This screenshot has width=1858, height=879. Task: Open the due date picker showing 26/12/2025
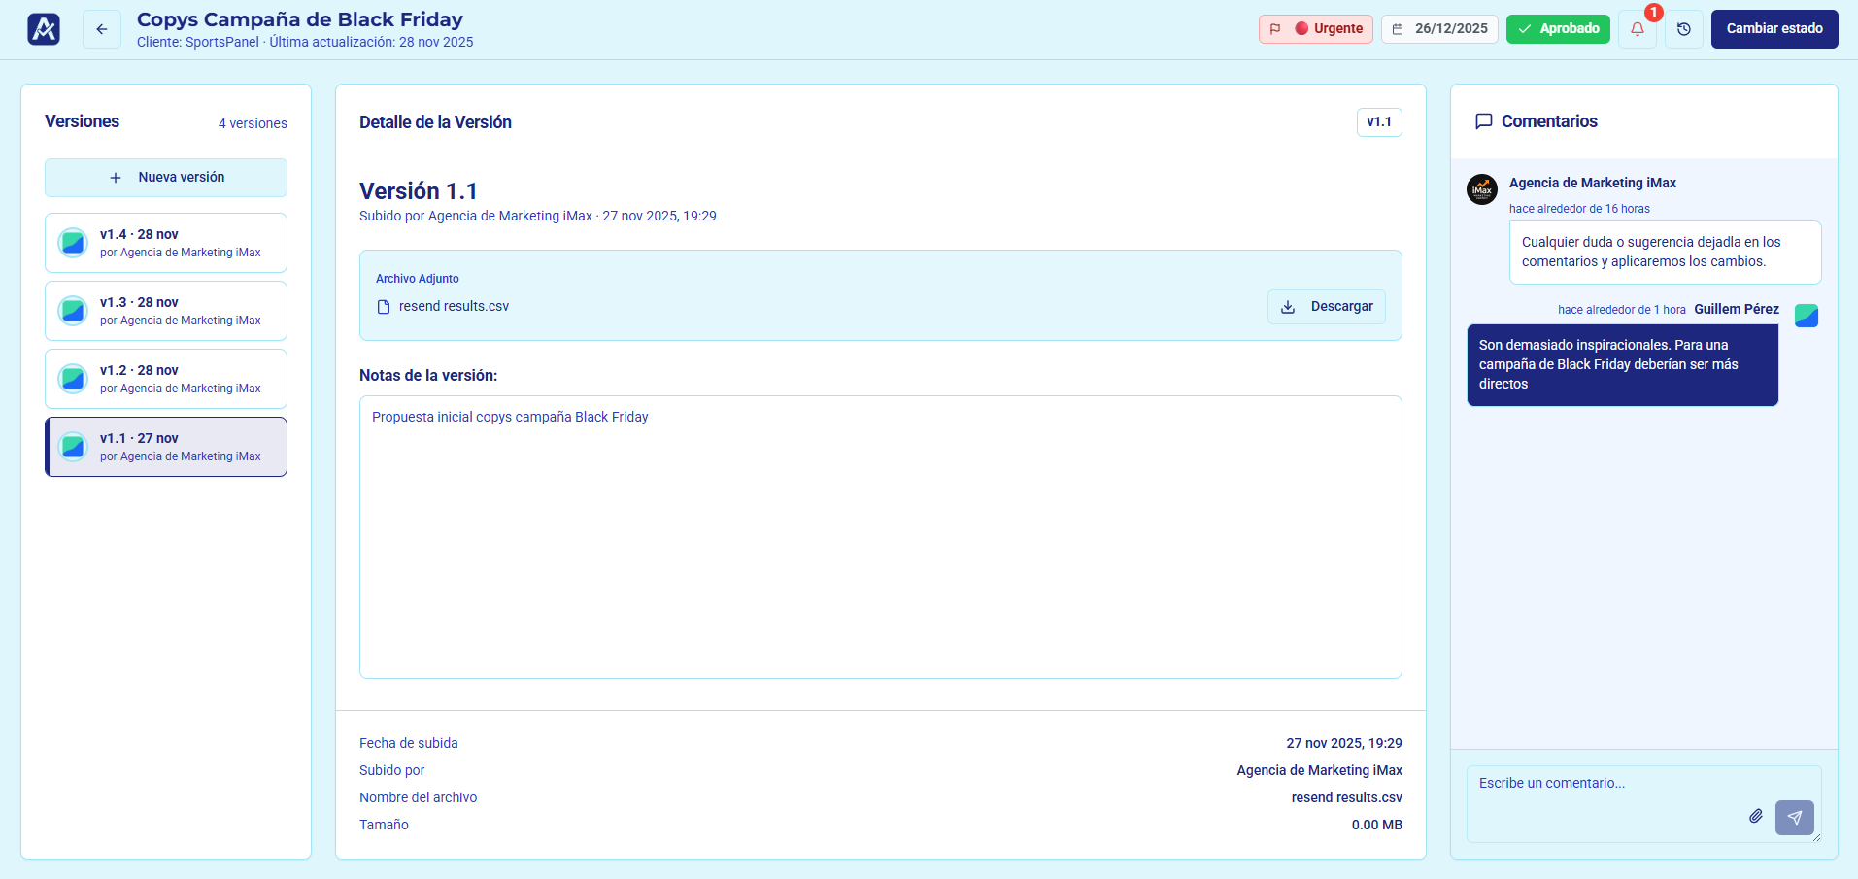coord(1439,29)
